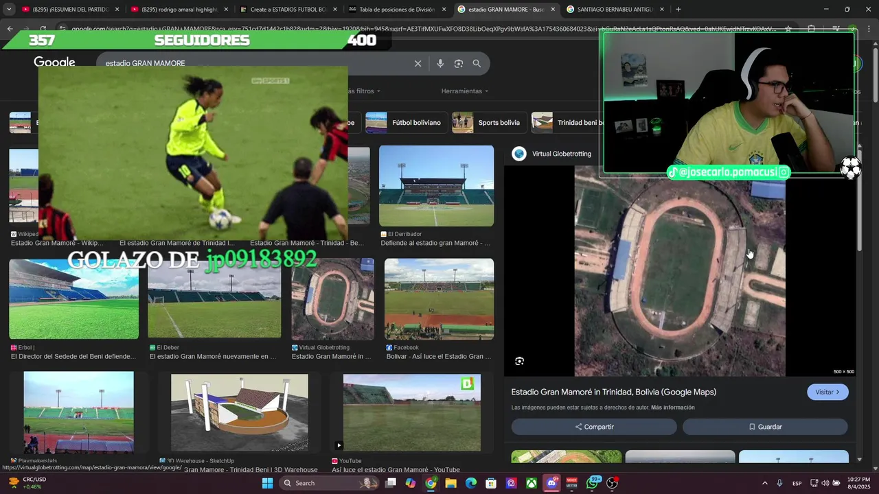Image resolution: width=879 pixels, height=494 pixels.
Task: Open Erbol stadium image result
Action: 74,299
